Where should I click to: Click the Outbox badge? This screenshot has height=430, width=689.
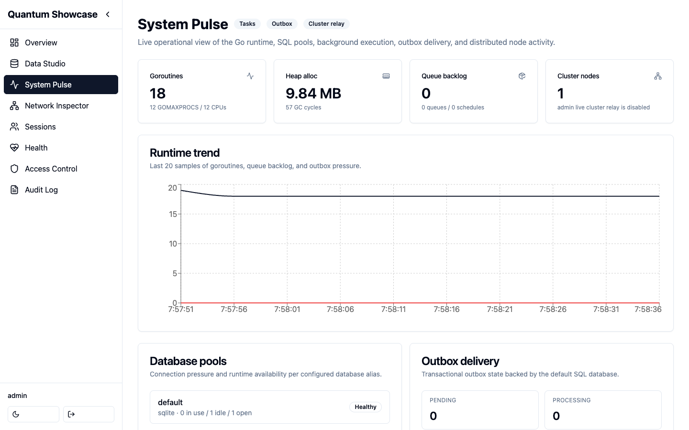[282, 24]
